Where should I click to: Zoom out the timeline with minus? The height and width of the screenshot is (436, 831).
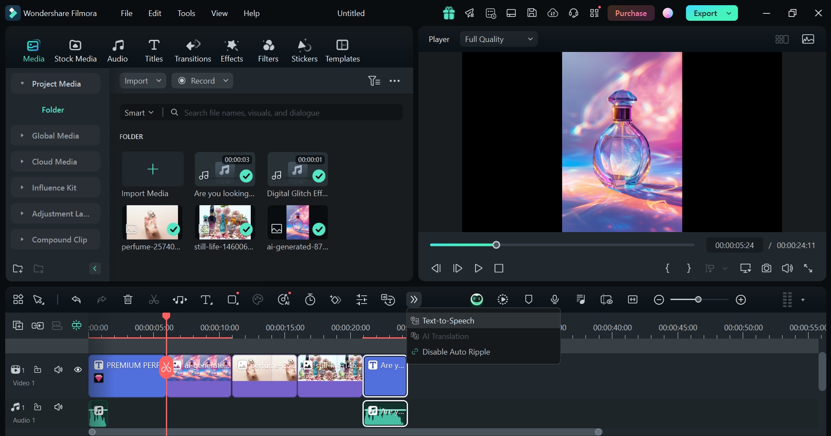pyautogui.click(x=659, y=300)
